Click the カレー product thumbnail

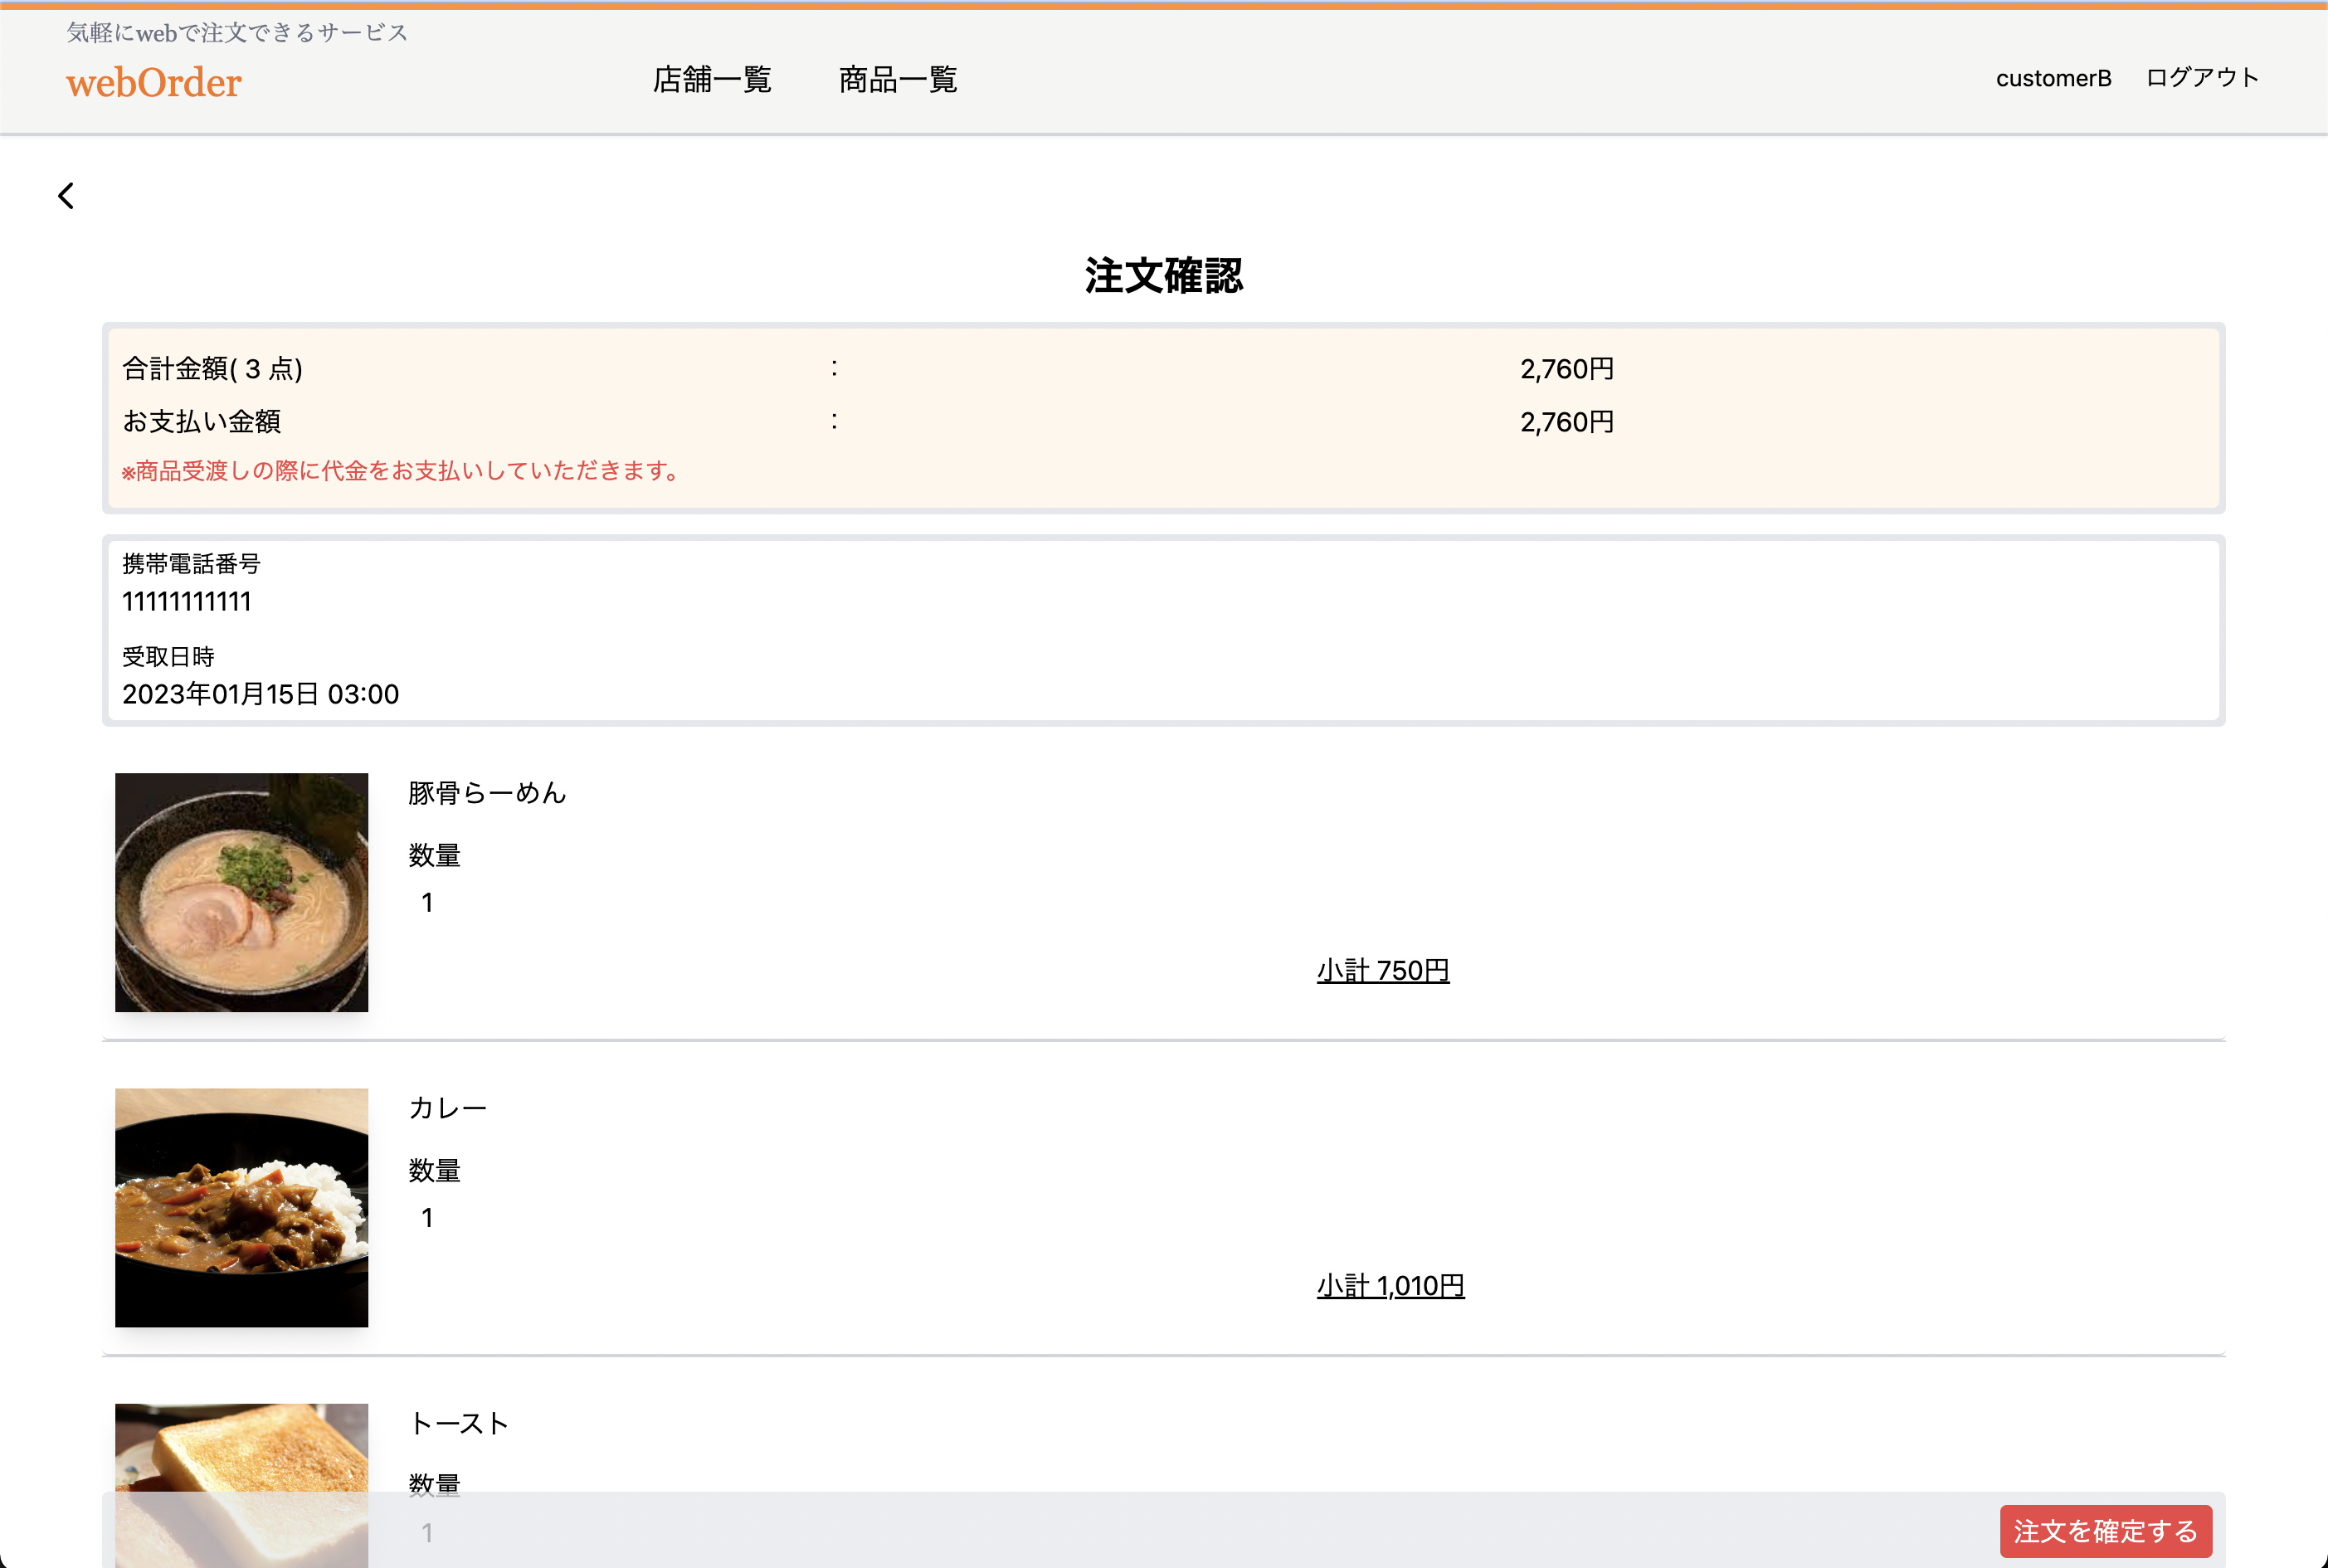click(x=241, y=1207)
